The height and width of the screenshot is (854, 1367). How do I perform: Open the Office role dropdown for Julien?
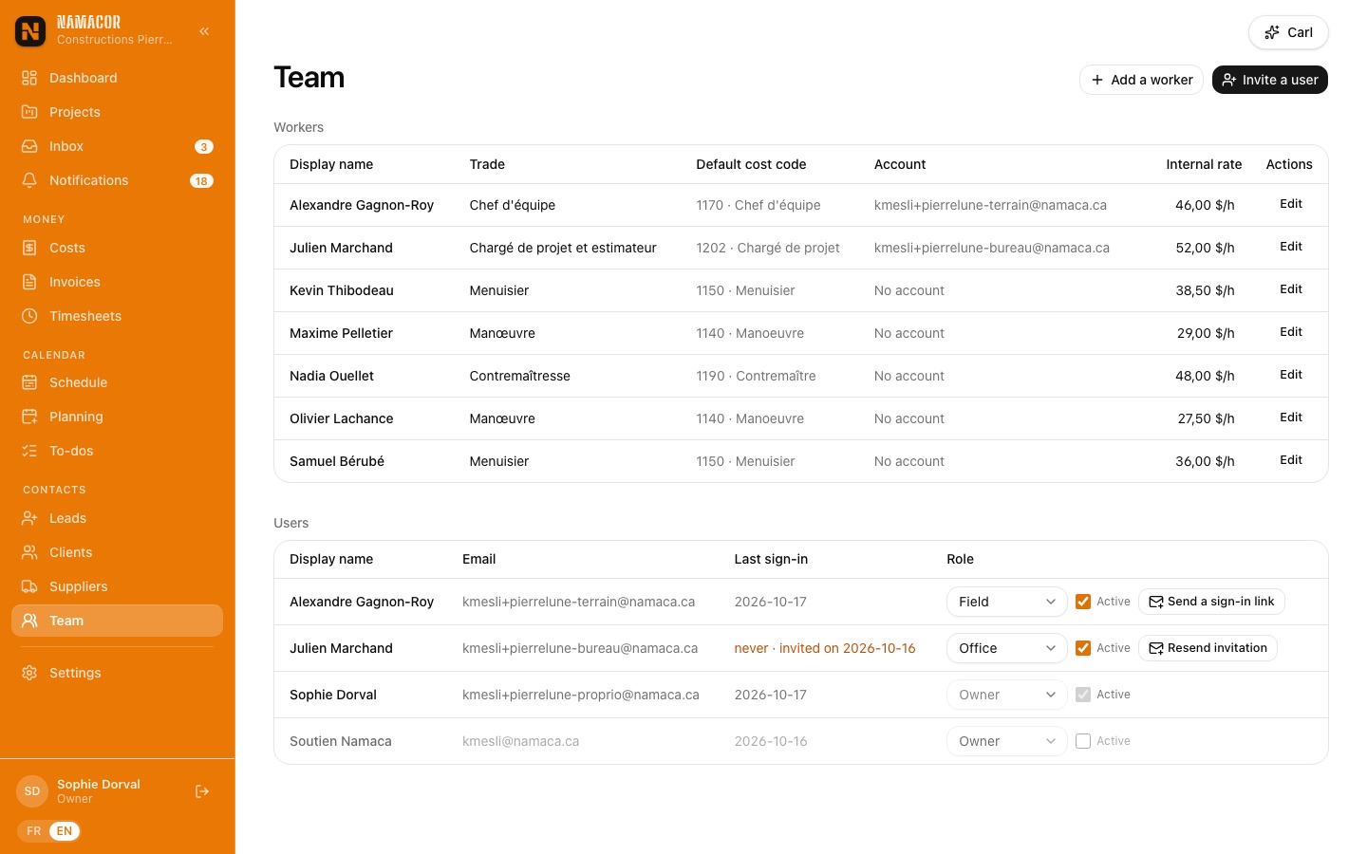[1007, 648]
